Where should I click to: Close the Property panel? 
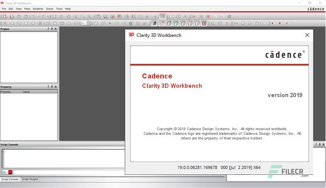coord(56,87)
